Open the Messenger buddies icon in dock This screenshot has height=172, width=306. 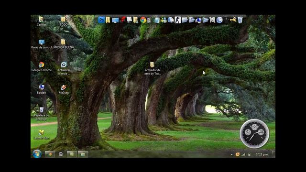[x=164, y=20]
